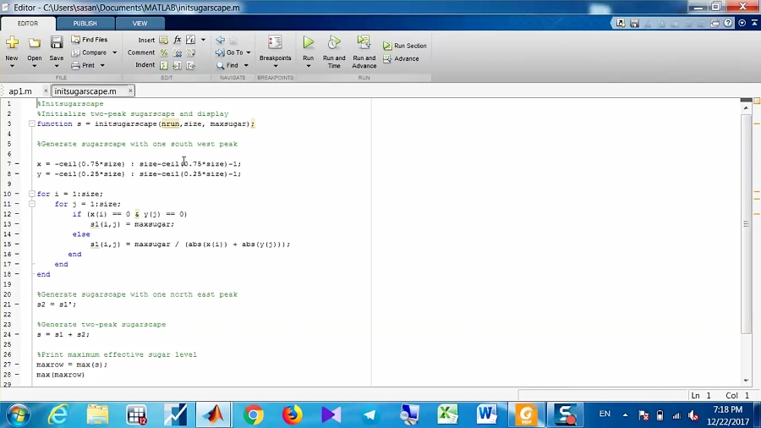
Task: Click the Print button
Action: pyautogui.click(x=84, y=65)
